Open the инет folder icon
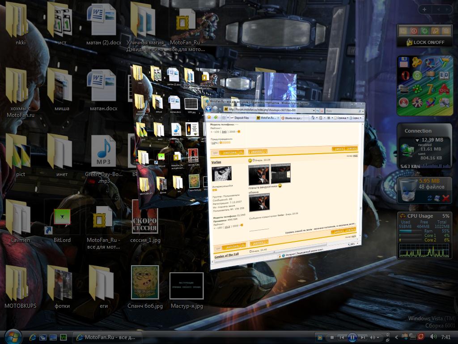 [x=60, y=151]
